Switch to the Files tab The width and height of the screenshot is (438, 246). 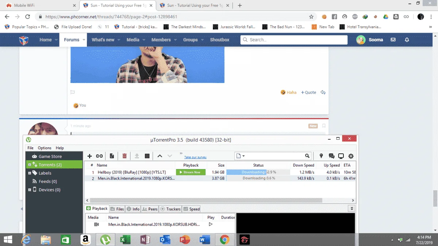(117, 209)
